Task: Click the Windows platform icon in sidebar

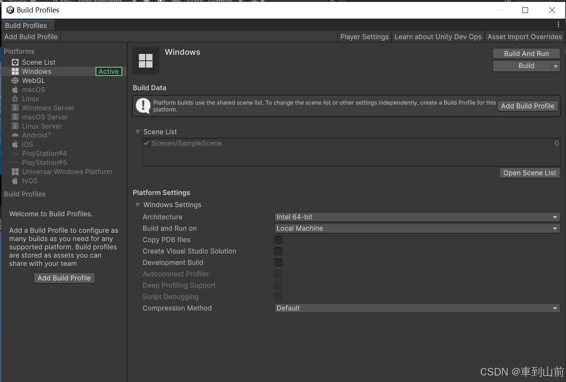Action: [x=15, y=71]
